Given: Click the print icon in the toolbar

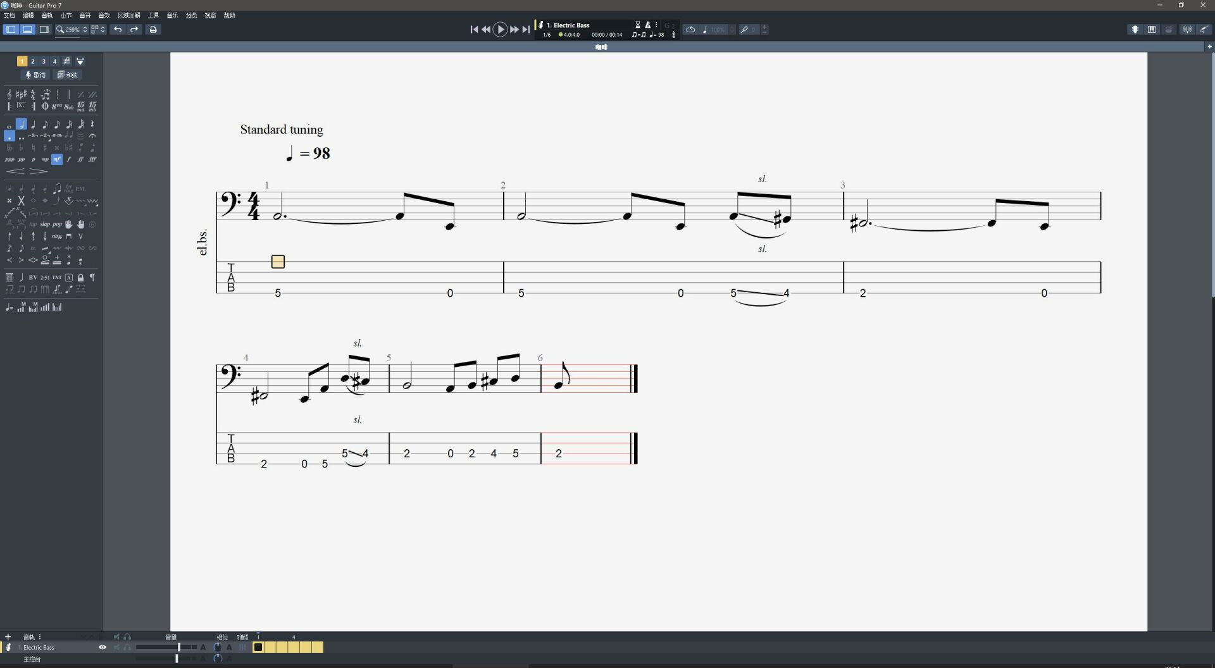Looking at the screenshot, I should (x=153, y=29).
